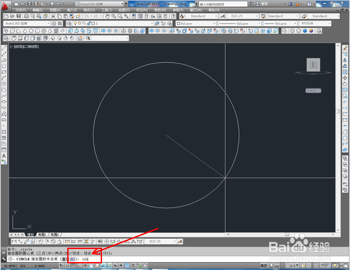Click the 模型 model space button
Image resolution: width=350 pixels, height=270 pixels.
point(264,266)
